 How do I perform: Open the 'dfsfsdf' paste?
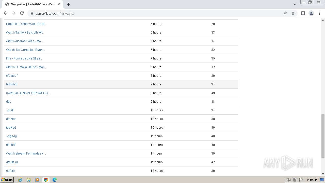point(11,145)
